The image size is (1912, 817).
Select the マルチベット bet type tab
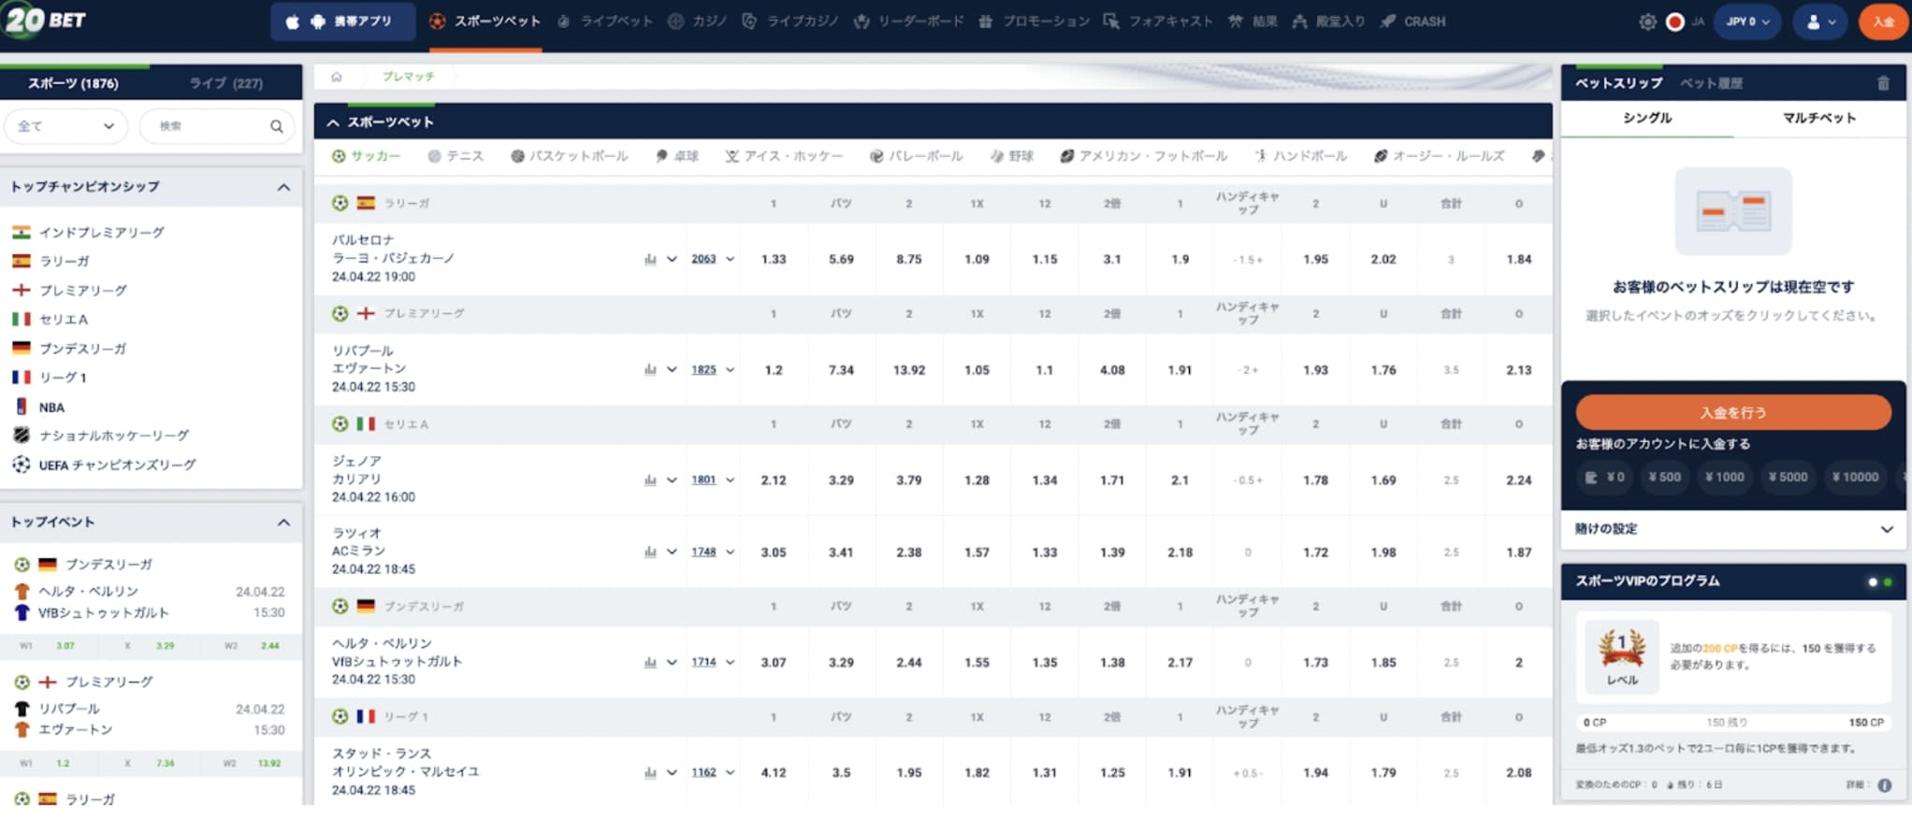click(1818, 118)
